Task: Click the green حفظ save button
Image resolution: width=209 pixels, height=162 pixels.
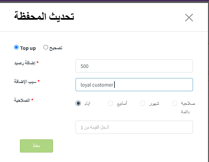Action: pos(36,146)
